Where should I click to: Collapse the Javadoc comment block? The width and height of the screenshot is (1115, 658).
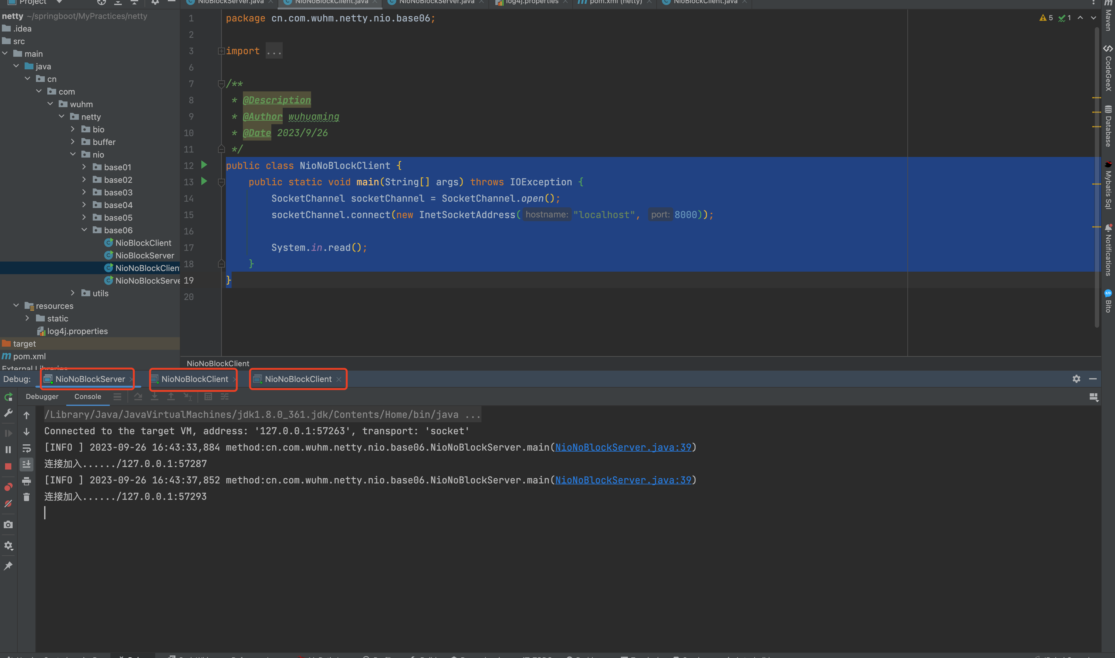click(221, 84)
